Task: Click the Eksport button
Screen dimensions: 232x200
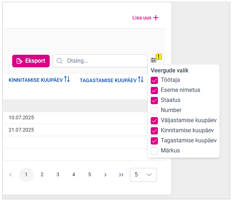Action: click(31, 61)
